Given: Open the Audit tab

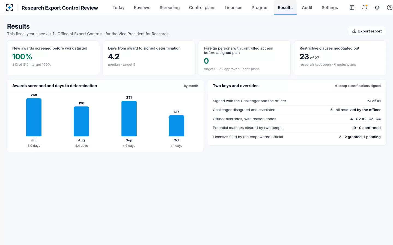Looking at the screenshot, I should [x=307, y=8].
